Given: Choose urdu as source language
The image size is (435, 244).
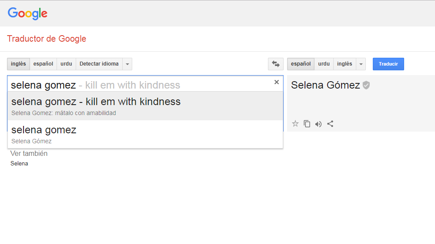Looking at the screenshot, I should [66, 64].
